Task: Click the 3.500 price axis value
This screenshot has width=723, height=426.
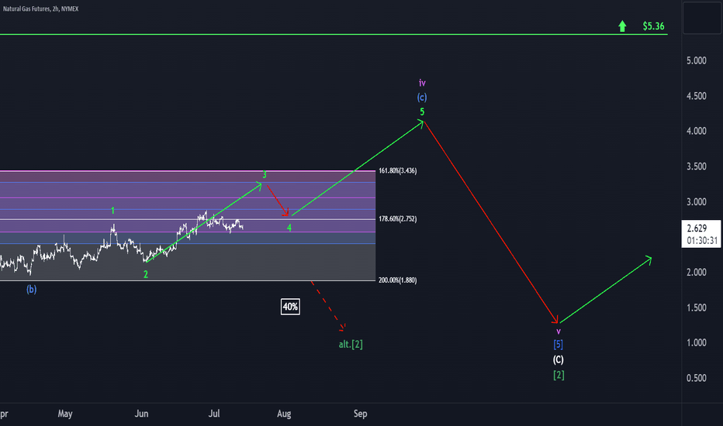Action: [x=697, y=167]
